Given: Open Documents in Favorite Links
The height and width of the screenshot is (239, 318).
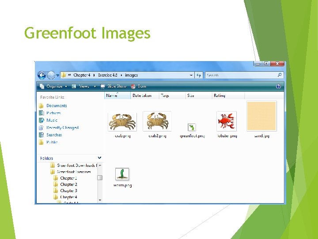Looking at the screenshot, I should [57, 106].
